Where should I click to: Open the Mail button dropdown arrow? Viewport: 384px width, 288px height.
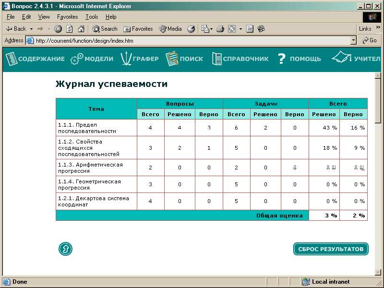(211, 29)
